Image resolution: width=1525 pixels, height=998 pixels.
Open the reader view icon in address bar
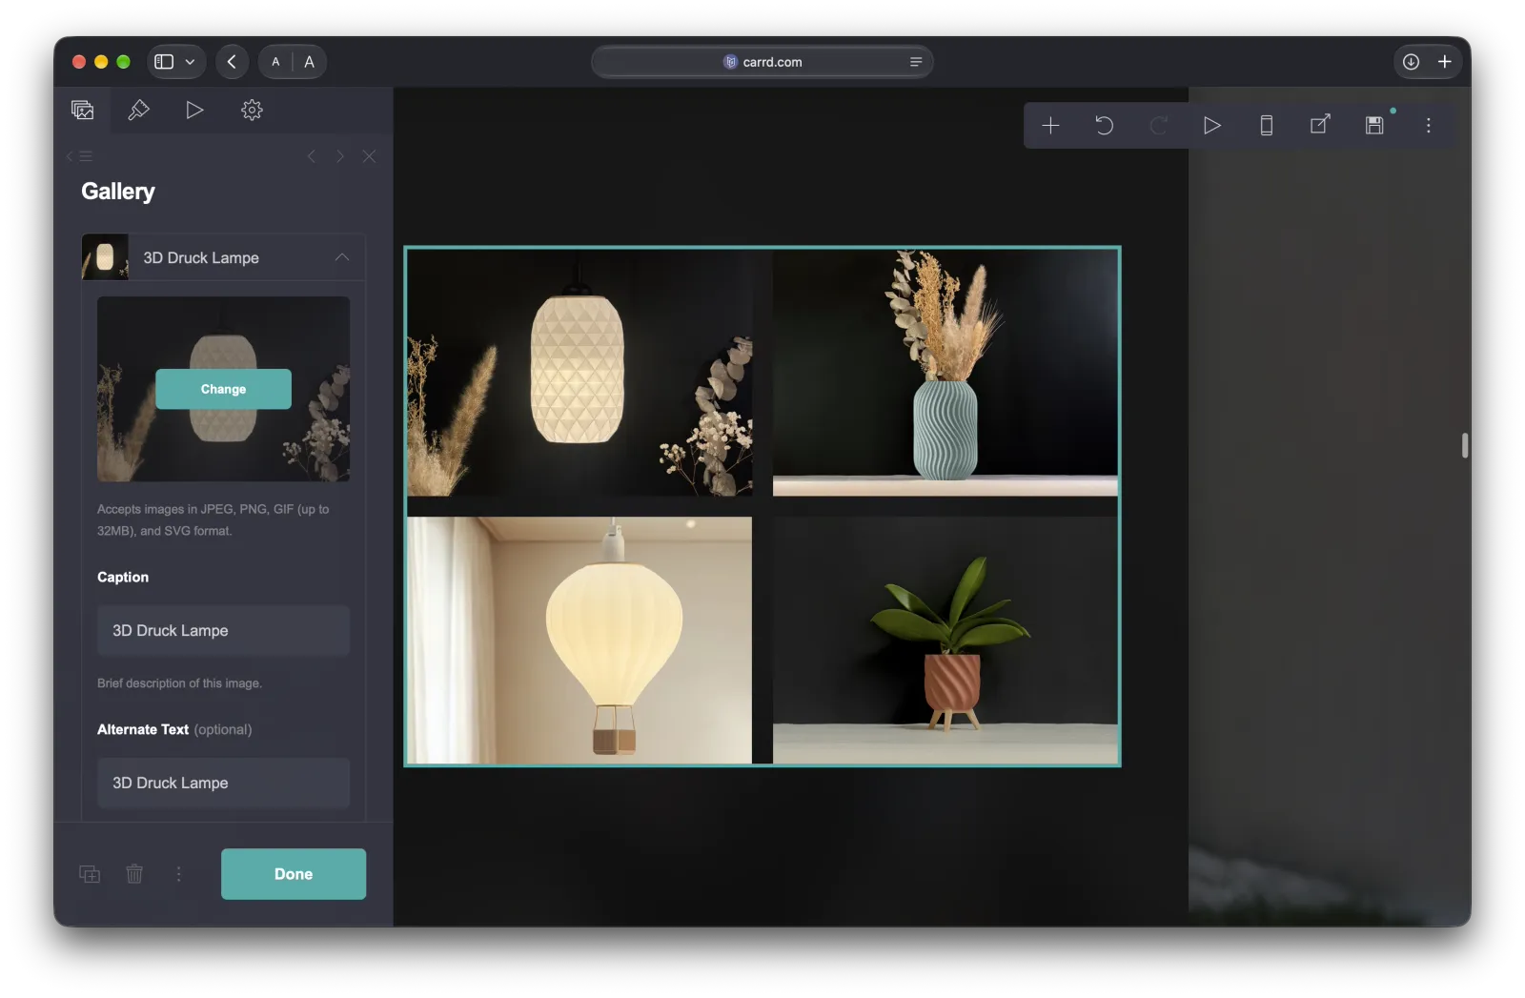coord(916,62)
